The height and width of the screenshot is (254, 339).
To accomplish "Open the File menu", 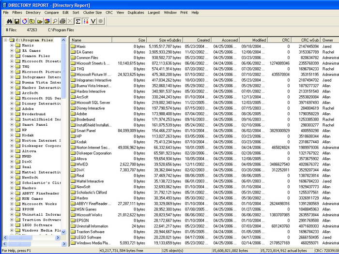I will [6, 13].
